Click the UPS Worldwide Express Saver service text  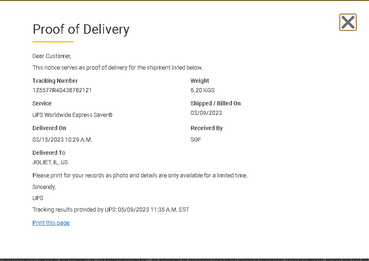pyautogui.click(x=72, y=115)
